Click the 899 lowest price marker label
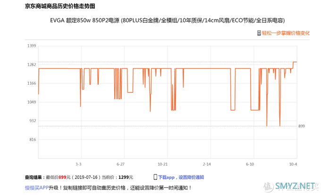Image resolution: width=321 pixels, height=195 pixels. [x=301, y=126]
